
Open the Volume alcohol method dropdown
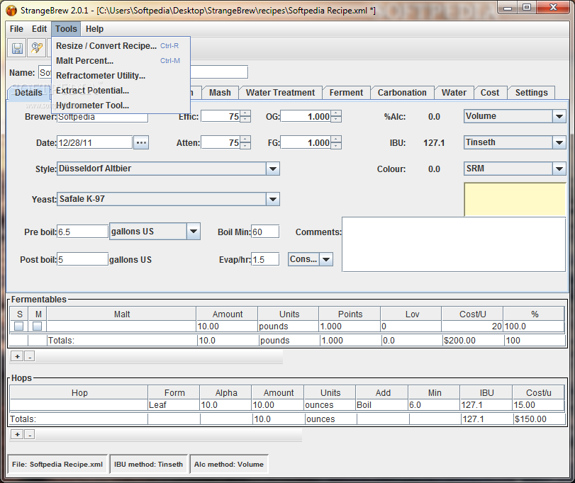[x=559, y=116]
